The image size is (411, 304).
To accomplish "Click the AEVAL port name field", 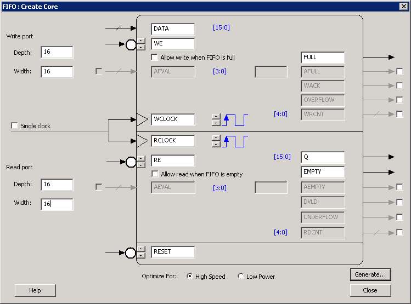I will 173,187.
